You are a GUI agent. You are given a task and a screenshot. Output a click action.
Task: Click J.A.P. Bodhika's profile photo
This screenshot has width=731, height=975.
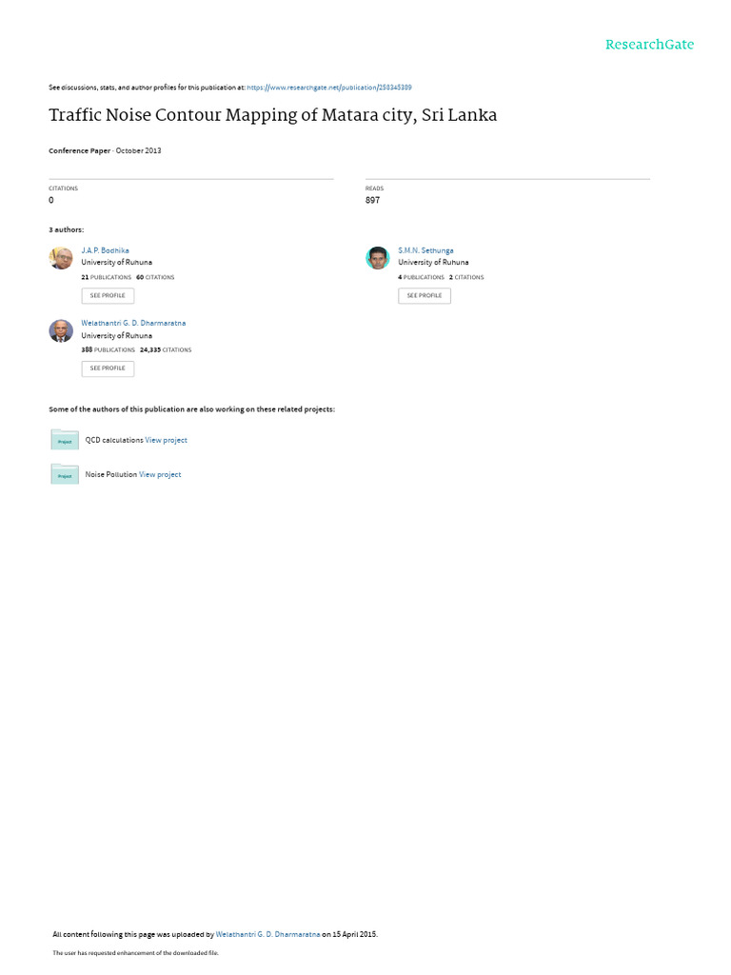[x=61, y=258]
